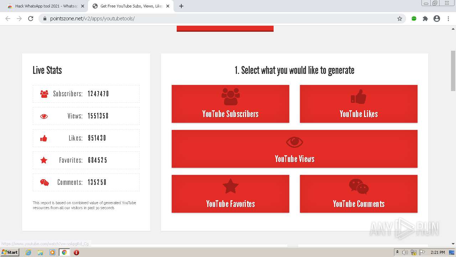This screenshot has height=257, width=456.
Task: Click the eye icon beside Views stat
Action: (x=44, y=116)
